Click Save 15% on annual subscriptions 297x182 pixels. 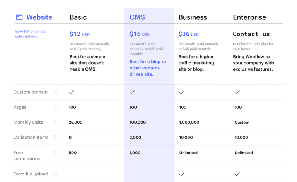click(x=31, y=34)
